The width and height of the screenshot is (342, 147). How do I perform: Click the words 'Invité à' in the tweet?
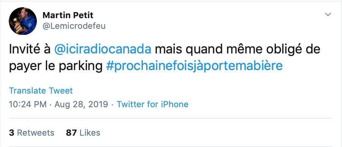[30, 49]
